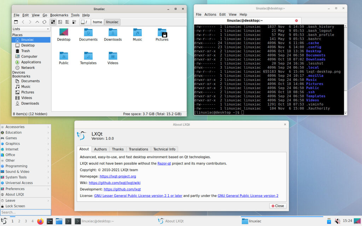This screenshot has width=362, height=226.
Task: Open the Go menu in file manager
Action: 45,15
